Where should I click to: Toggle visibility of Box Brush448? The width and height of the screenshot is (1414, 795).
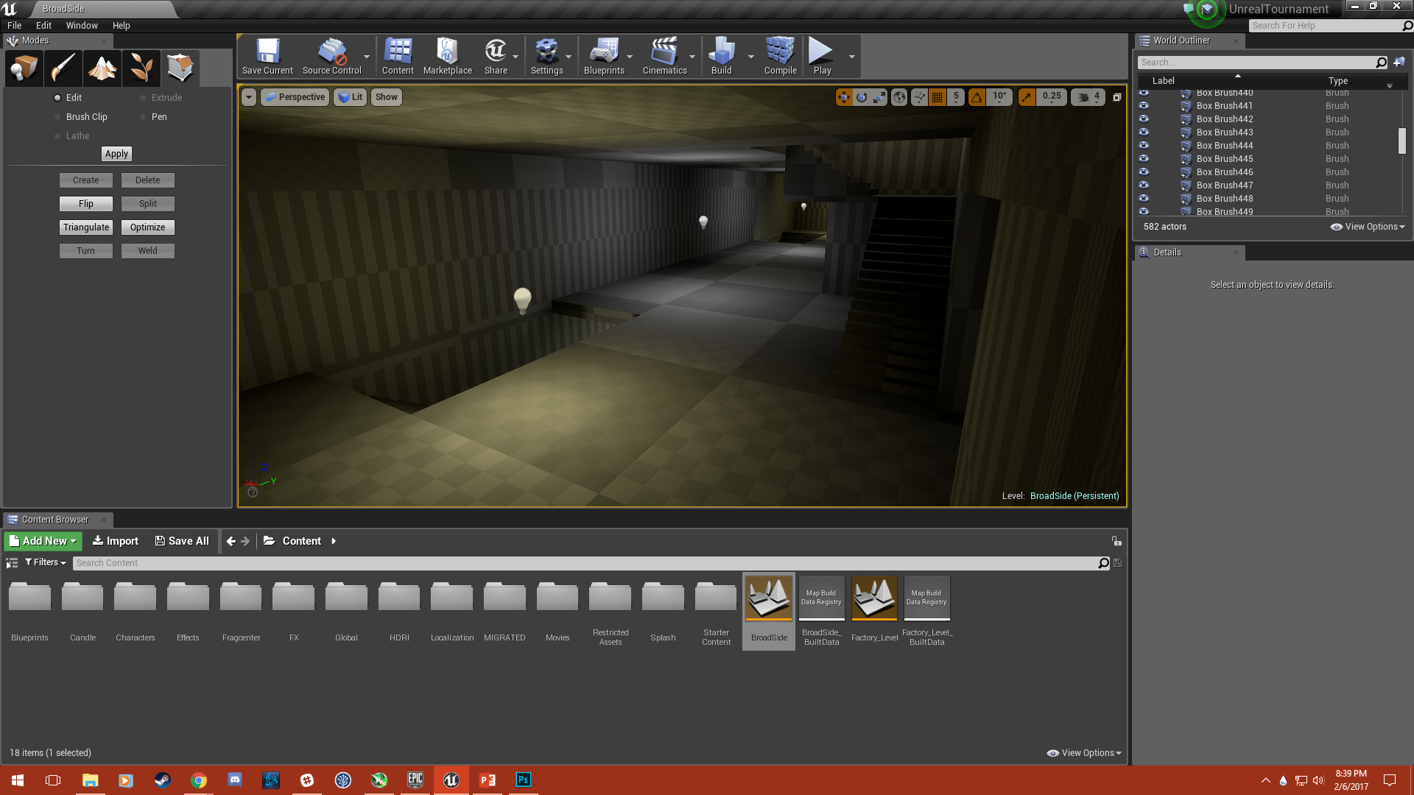tap(1144, 198)
